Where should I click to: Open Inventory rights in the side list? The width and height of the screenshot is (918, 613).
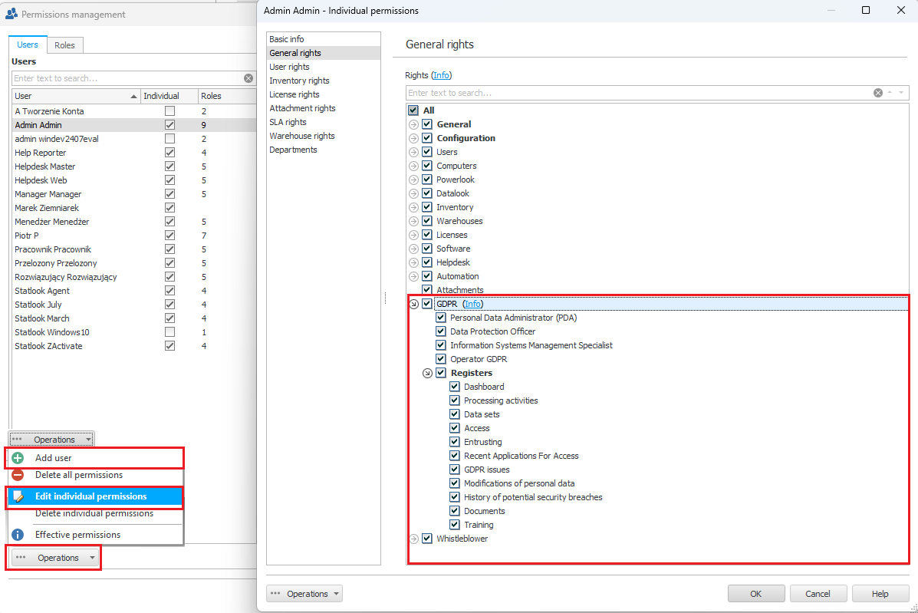[x=299, y=81]
